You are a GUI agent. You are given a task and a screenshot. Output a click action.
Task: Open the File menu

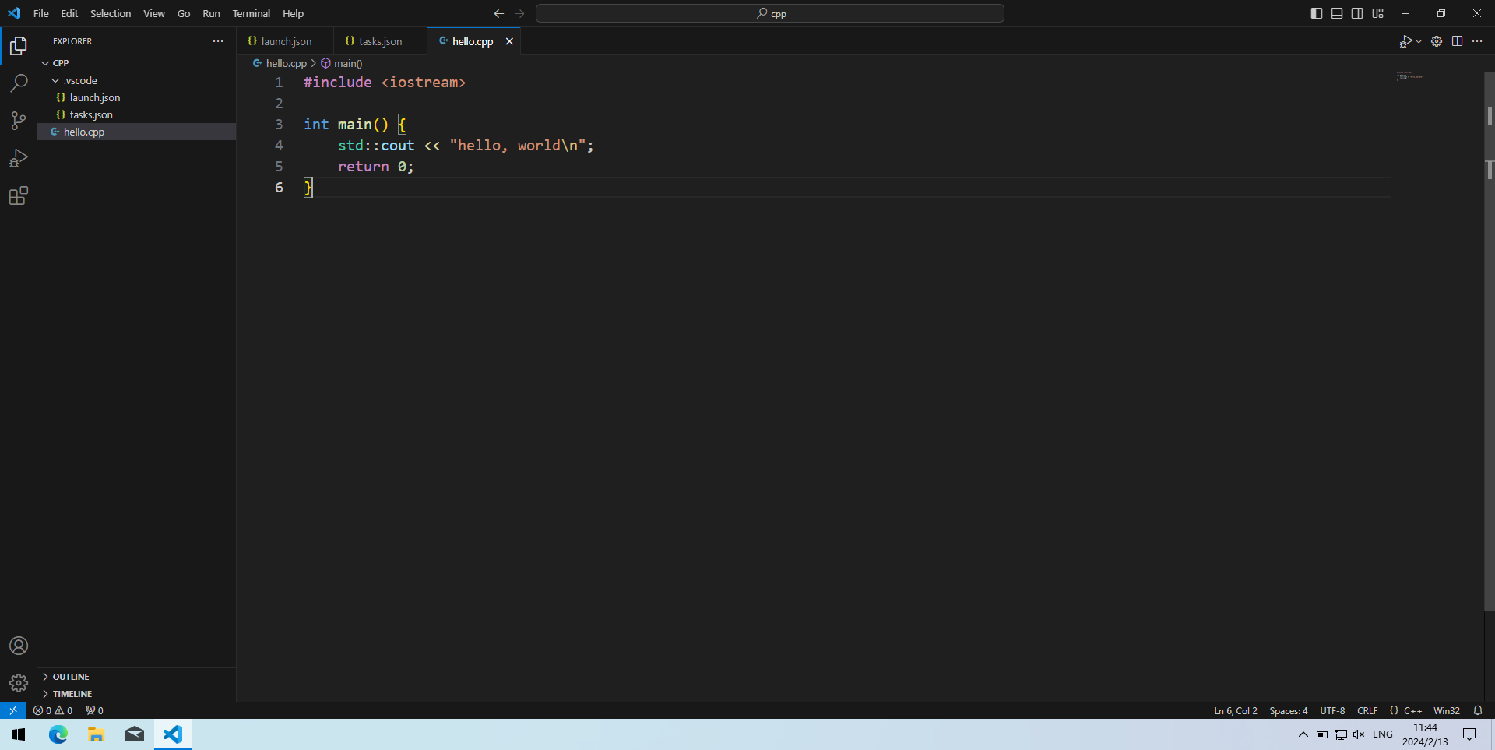(x=41, y=13)
